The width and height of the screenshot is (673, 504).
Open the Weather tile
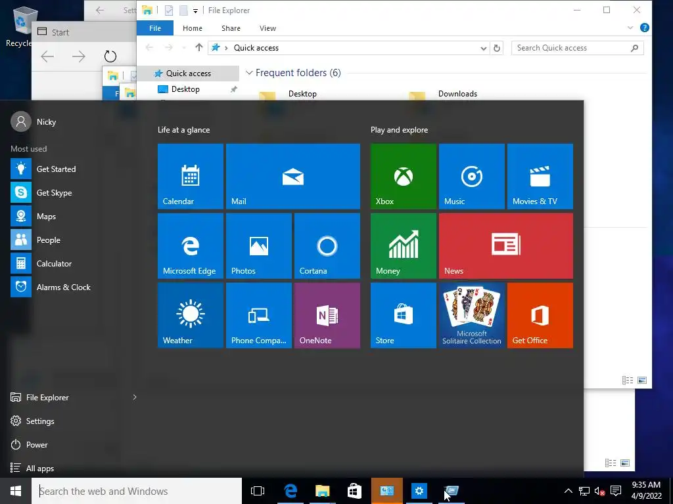pyautogui.click(x=191, y=316)
